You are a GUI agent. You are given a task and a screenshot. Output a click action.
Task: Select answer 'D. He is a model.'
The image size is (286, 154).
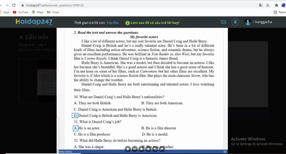[155, 134]
